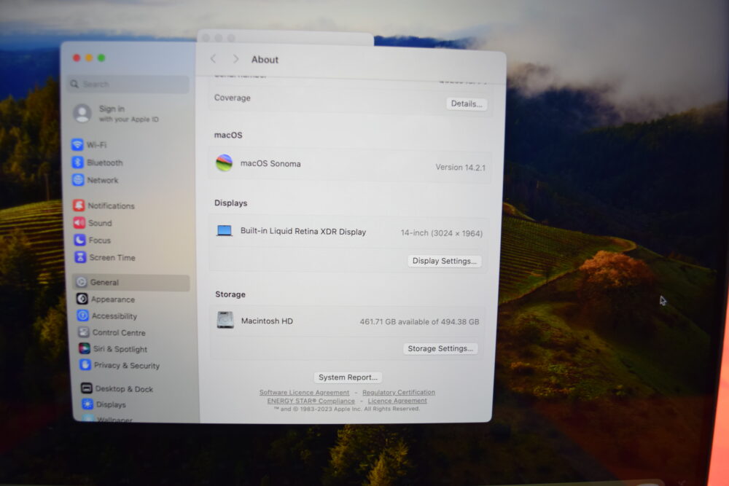
Task: Click the Apple ID avatar icon
Action: point(82,114)
